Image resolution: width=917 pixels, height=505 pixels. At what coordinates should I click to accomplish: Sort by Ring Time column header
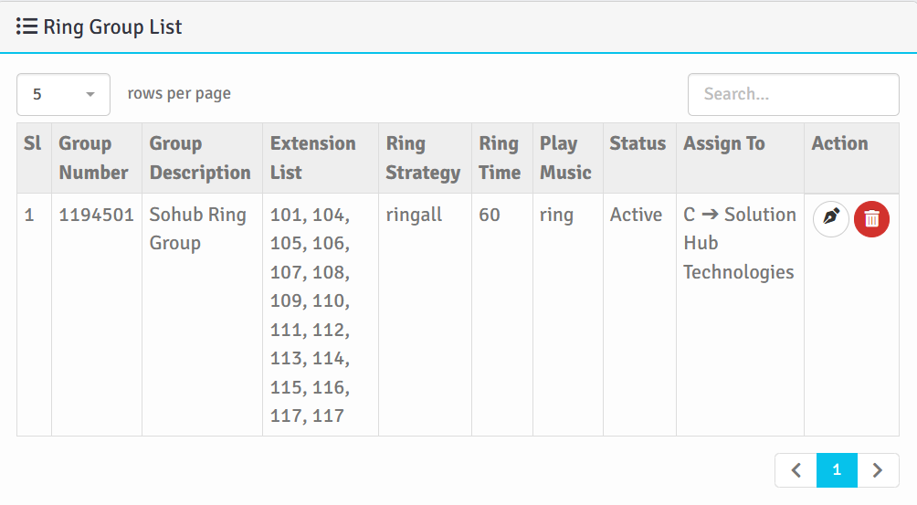499,158
